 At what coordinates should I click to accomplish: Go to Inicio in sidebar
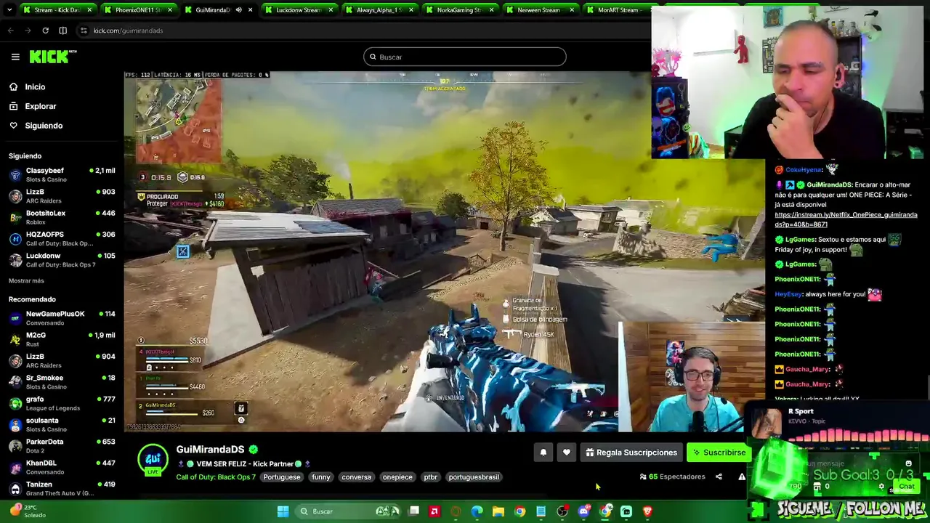point(35,86)
